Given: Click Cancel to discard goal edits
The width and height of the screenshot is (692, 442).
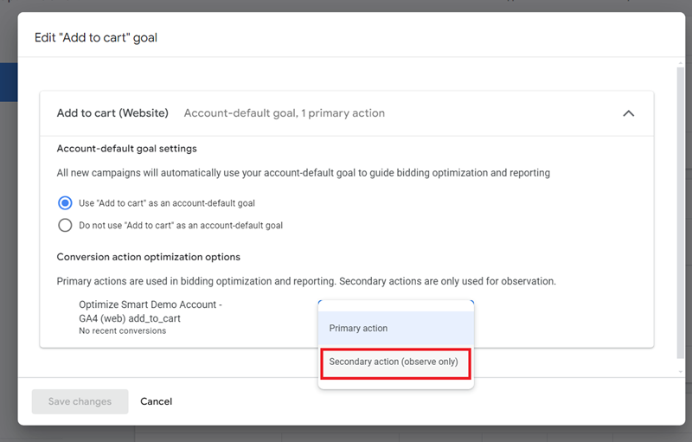Looking at the screenshot, I should (x=157, y=401).
